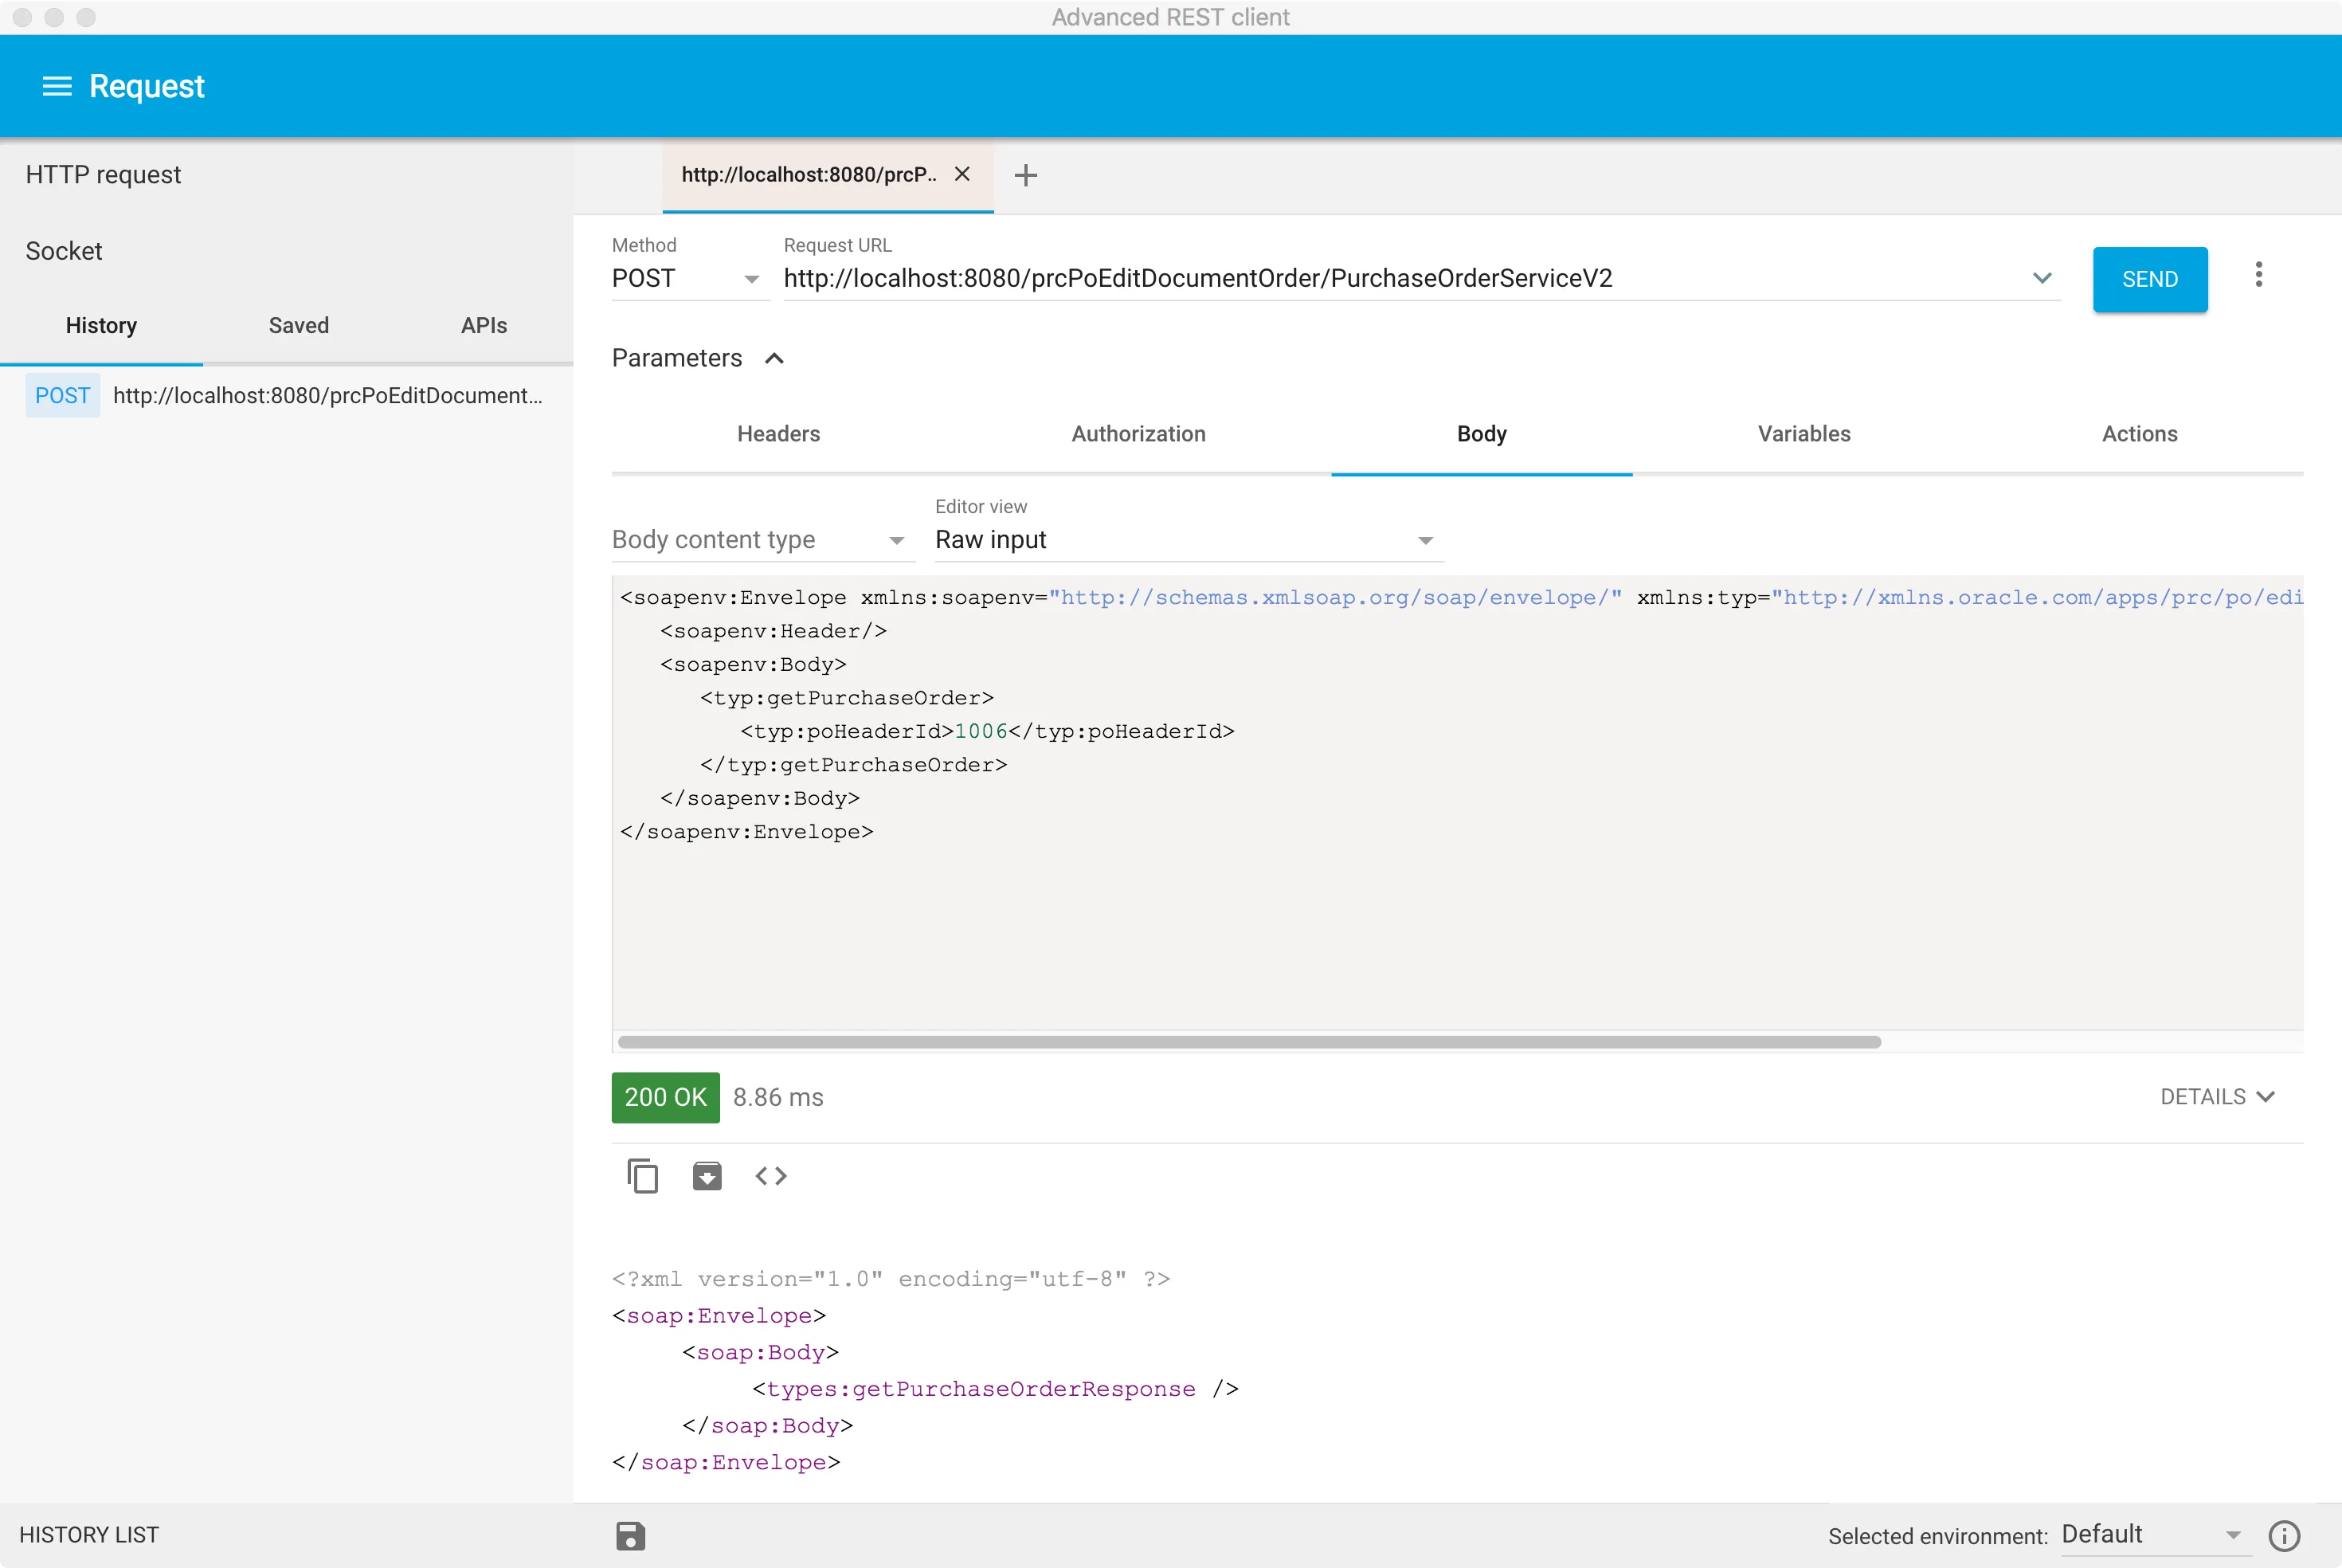The width and height of the screenshot is (2342, 1568).
Task: Copy response to clipboard icon
Action: tap(642, 1176)
